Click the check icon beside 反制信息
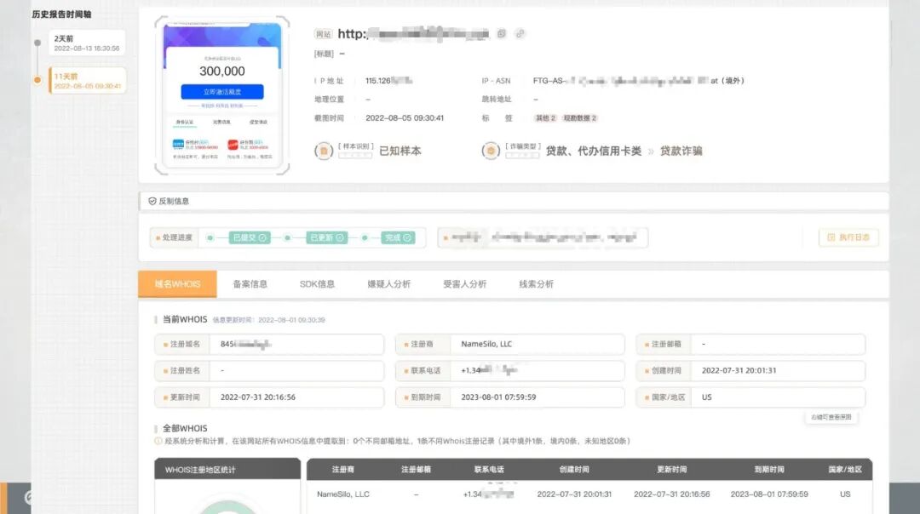 pos(152,201)
